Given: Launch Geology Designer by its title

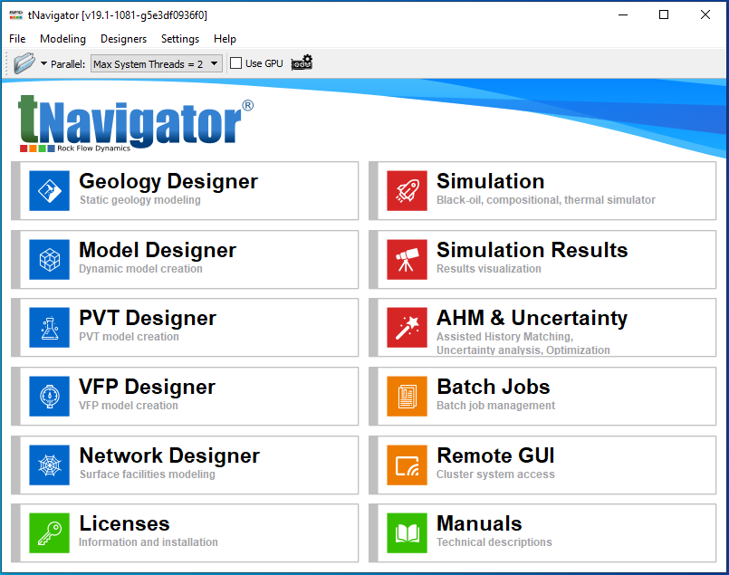Looking at the screenshot, I should pos(168,182).
